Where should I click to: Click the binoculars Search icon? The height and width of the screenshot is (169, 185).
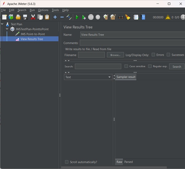point(121,17)
